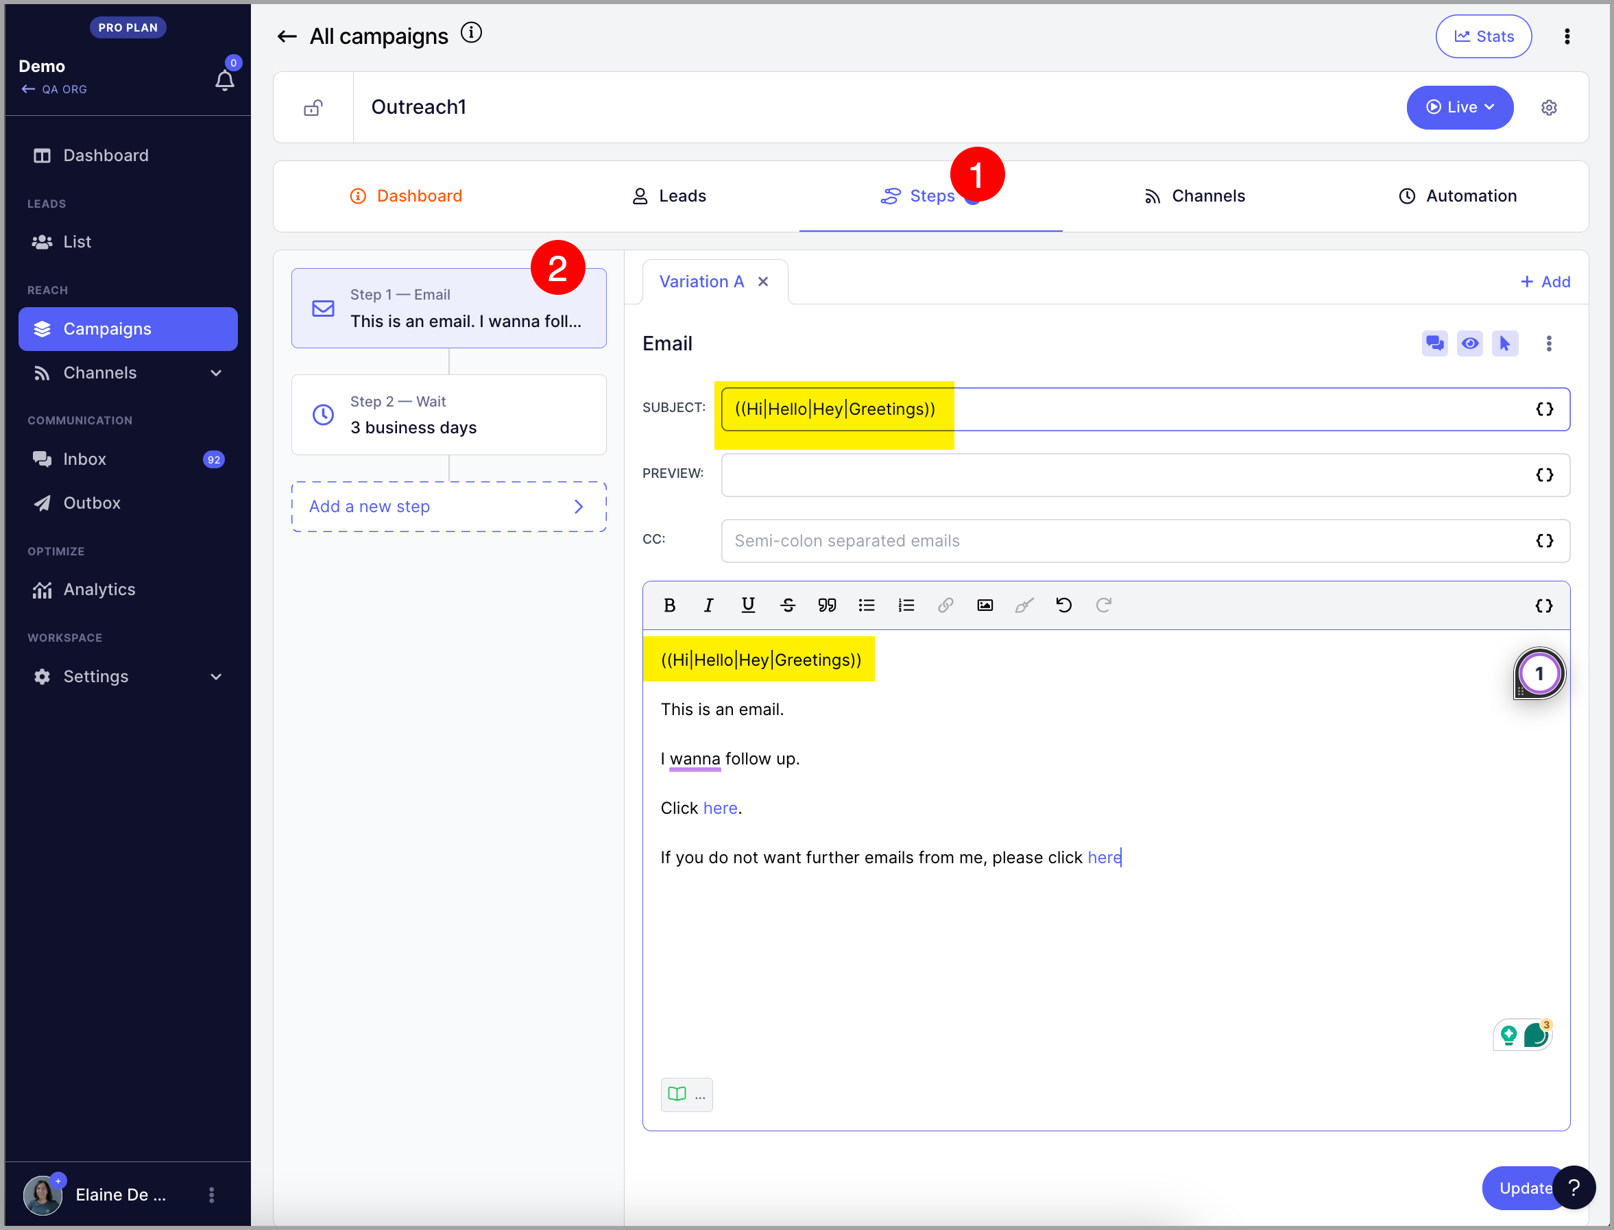Screen dimensions: 1614x1230
Task: Expand the Channels sidebar chevron
Action: (216, 373)
